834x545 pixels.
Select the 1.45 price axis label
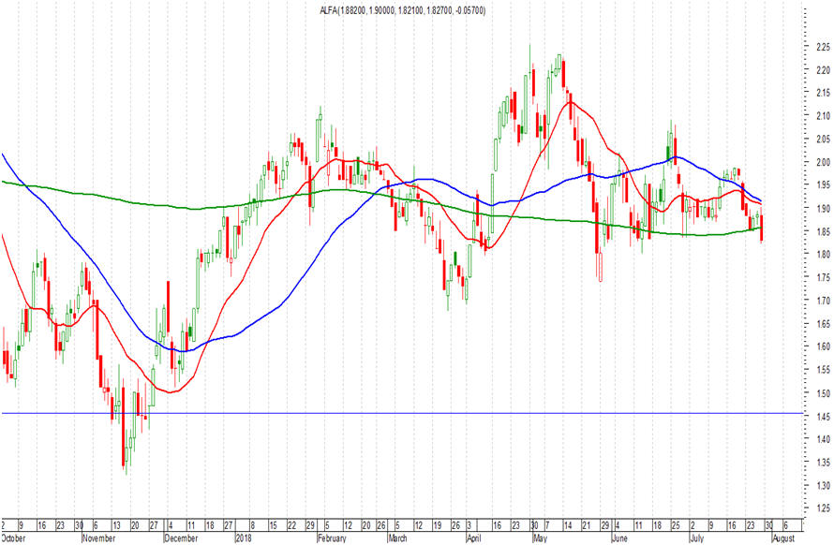pos(823,417)
